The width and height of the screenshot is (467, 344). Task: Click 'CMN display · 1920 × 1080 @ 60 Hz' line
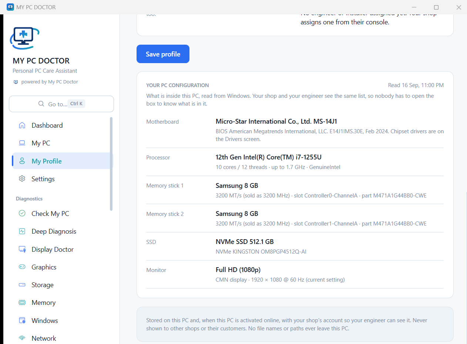pyautogui.click(x=280, y=280)
